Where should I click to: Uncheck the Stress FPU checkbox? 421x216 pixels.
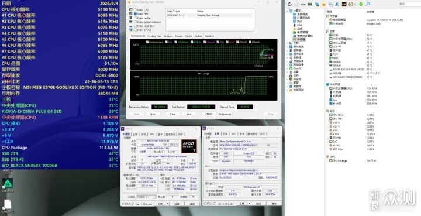pos(135,14)
